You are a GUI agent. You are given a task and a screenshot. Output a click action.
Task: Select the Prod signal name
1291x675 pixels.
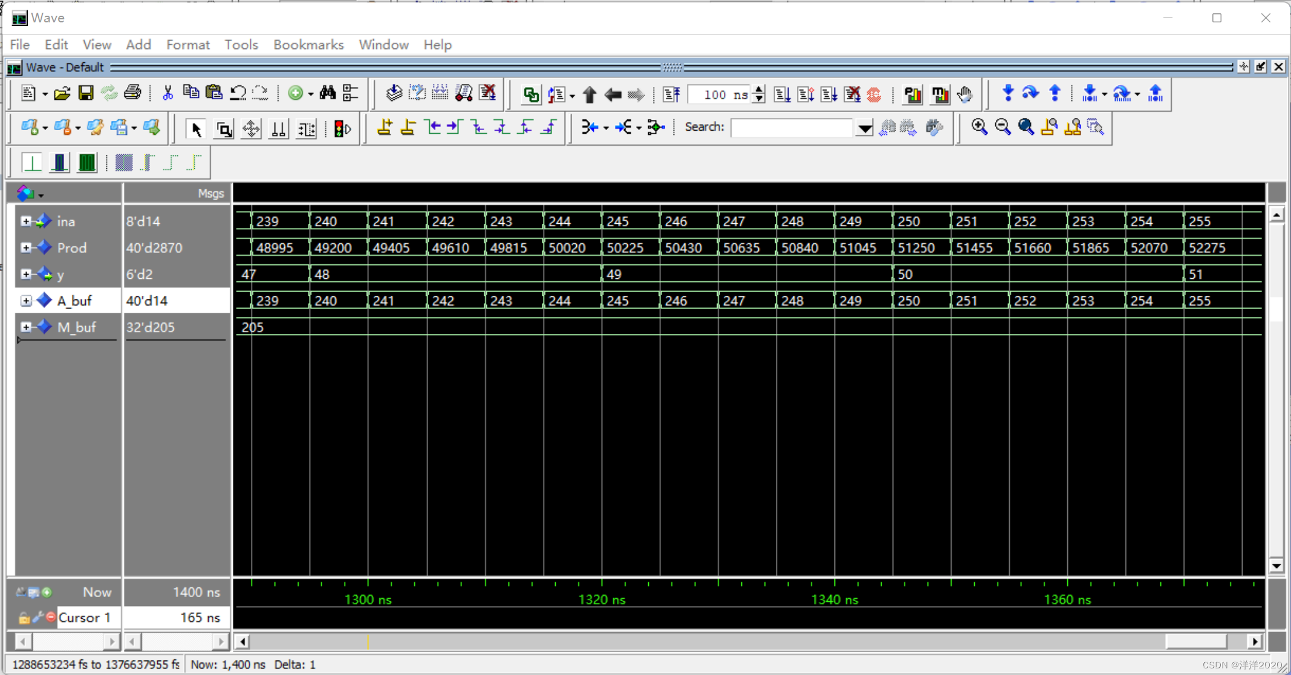tap(71, 248)
